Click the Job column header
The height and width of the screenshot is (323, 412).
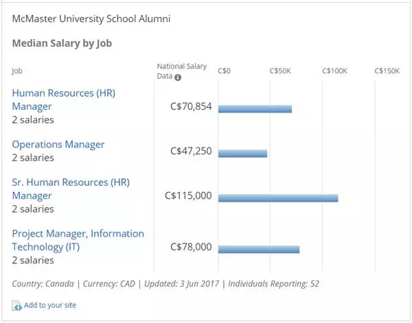pyautogui.click(x=17, y=71)
